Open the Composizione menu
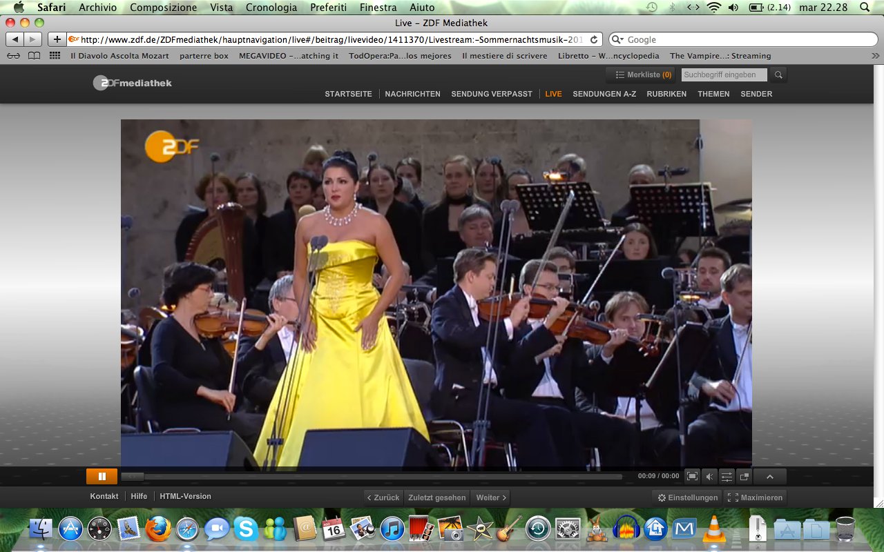The image size is (884, 552). coord(163,8)
